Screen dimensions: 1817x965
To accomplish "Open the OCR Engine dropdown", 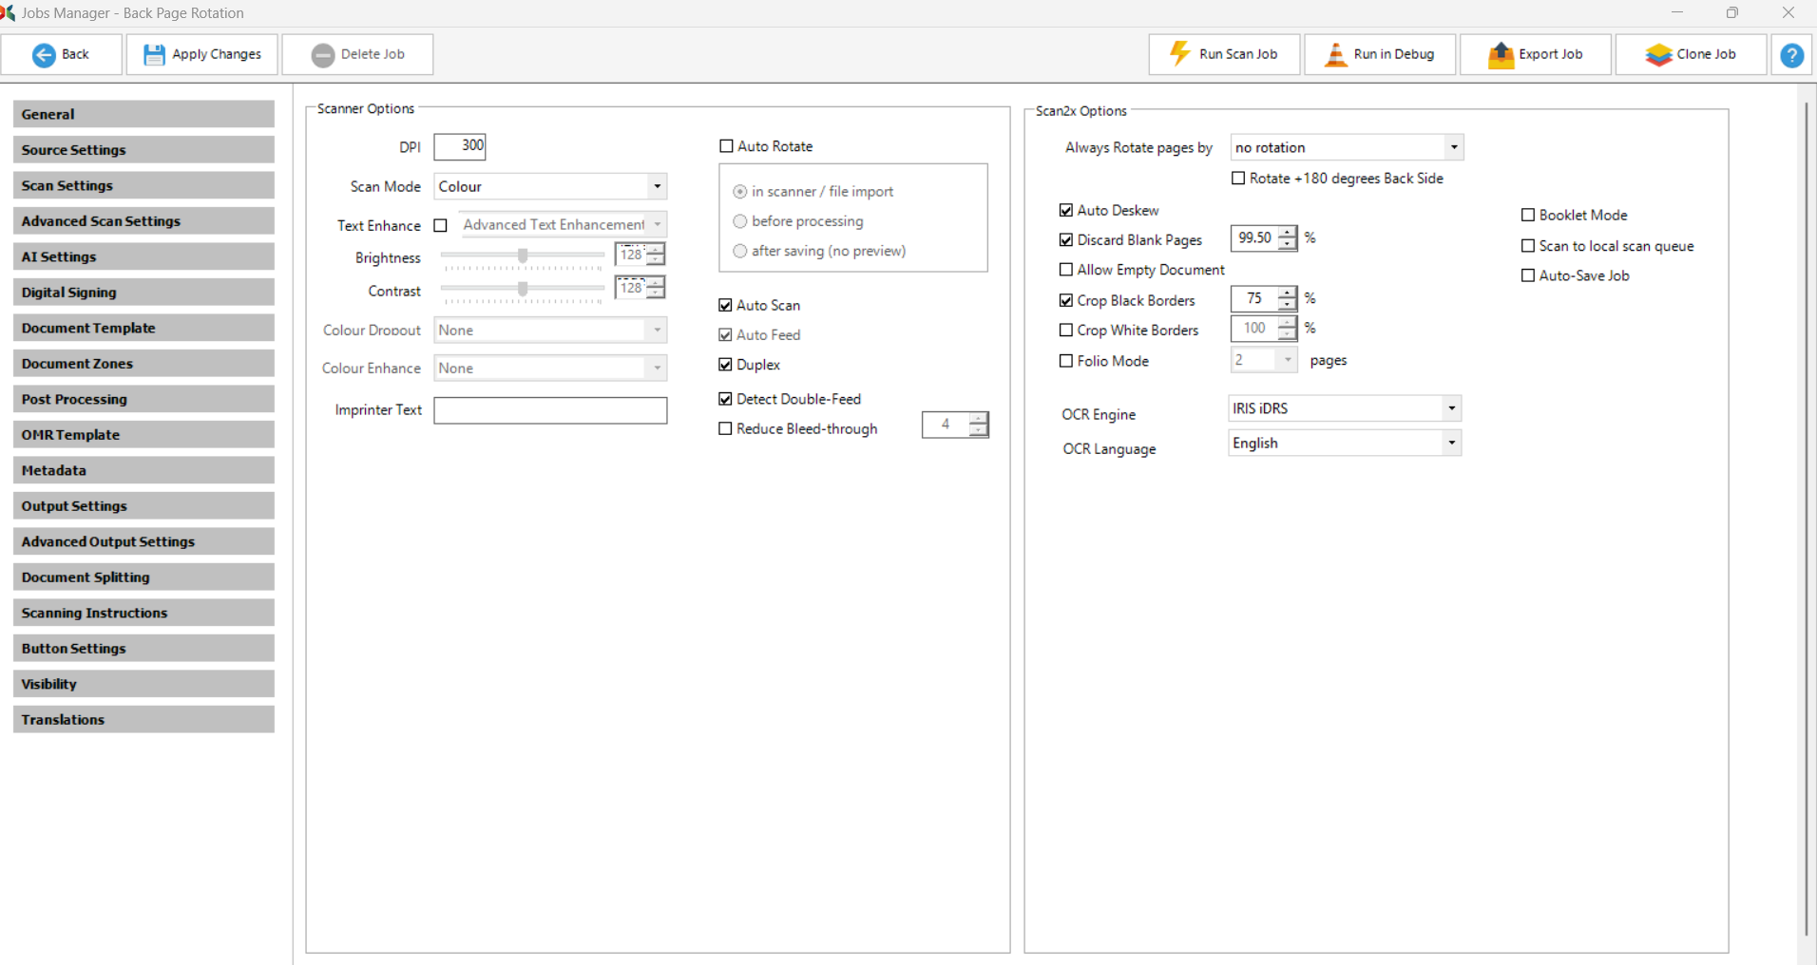I will tap(1451, 408).
